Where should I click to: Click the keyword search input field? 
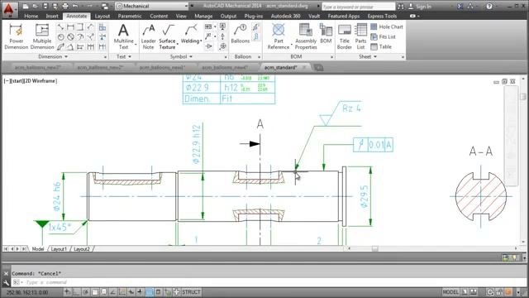click(358, 6)
